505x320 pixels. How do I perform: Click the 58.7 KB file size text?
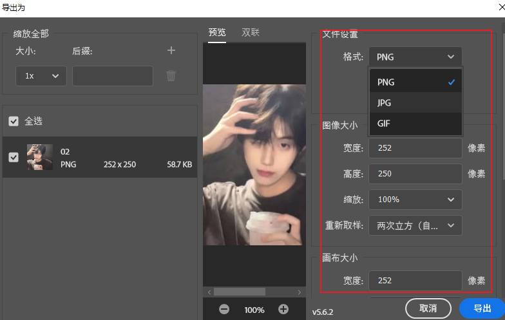(179, 165)
